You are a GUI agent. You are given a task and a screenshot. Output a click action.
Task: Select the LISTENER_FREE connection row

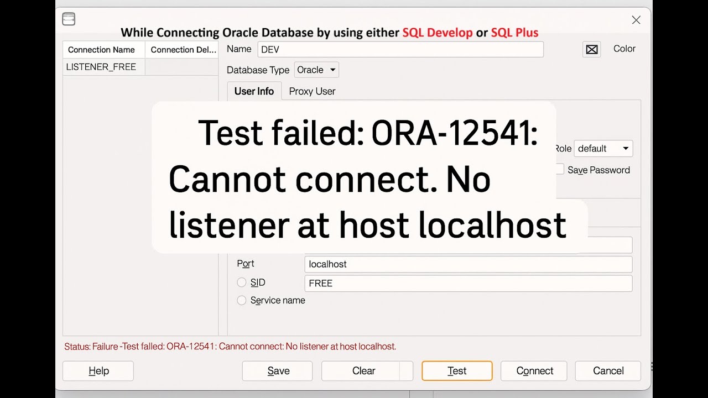click(140, 67)
